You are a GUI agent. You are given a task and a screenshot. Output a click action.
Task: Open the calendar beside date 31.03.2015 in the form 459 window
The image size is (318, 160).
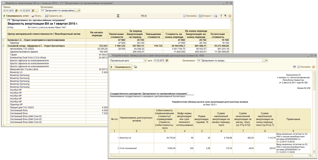coord(167,61)
